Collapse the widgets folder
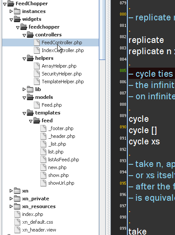The height and width of the screenshot is (235, 175). click(x=11, y=20)
